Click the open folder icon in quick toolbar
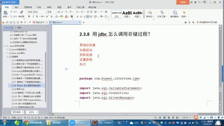224x126 pixels. (x=3, y=22)
